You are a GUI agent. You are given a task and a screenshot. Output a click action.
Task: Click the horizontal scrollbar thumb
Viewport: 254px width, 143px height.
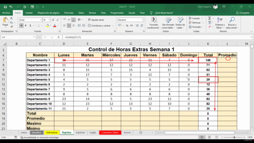coord(199,133)
